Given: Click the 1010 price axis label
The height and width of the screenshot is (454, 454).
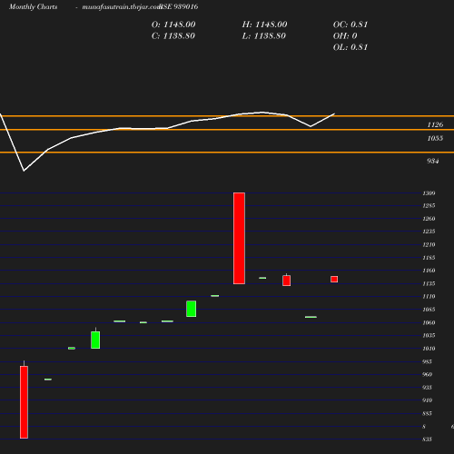Looking at the screenshot, I should [x=429, y=349].
